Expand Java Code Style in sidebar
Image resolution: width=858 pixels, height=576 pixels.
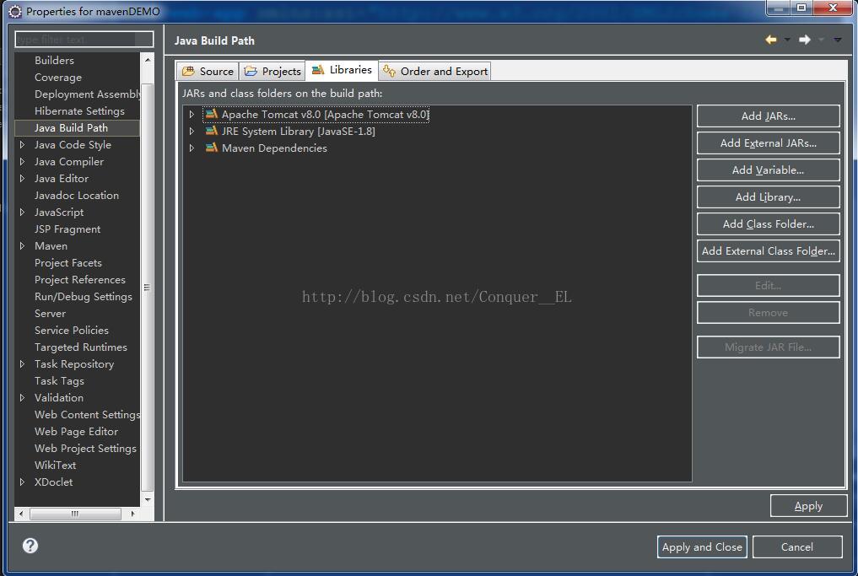(23, 145)
